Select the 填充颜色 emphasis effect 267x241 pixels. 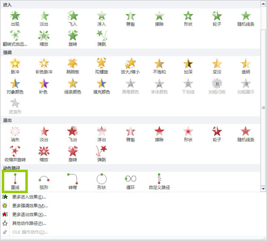pyautogui.click(x=102, y=86)
